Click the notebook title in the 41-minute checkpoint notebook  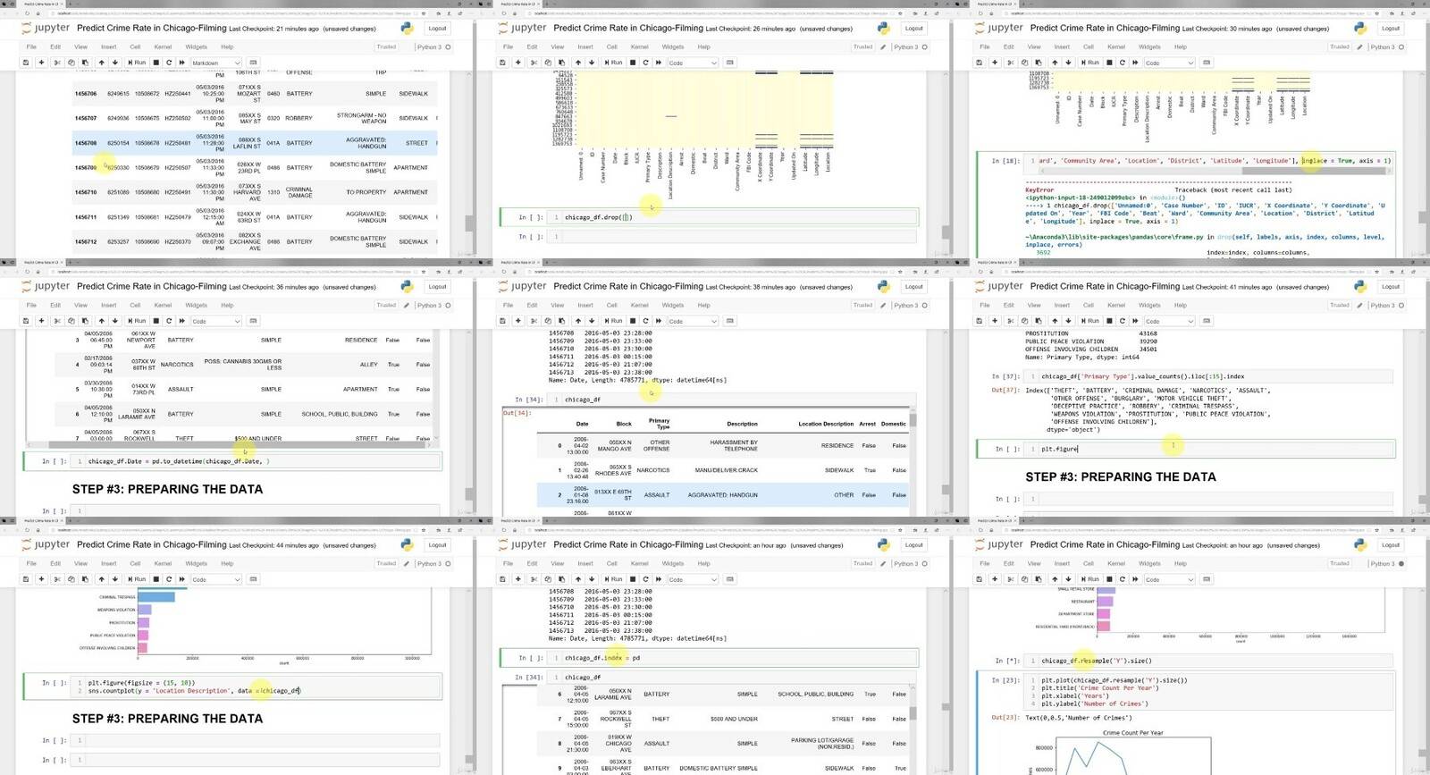pyautogui.click(x=1105, y=286)
